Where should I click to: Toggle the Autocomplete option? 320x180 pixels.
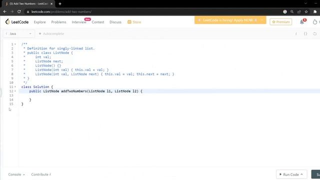click(x=51, y=33)
